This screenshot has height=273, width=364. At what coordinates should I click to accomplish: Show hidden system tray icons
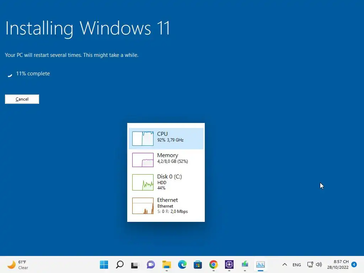coord(285,264)
